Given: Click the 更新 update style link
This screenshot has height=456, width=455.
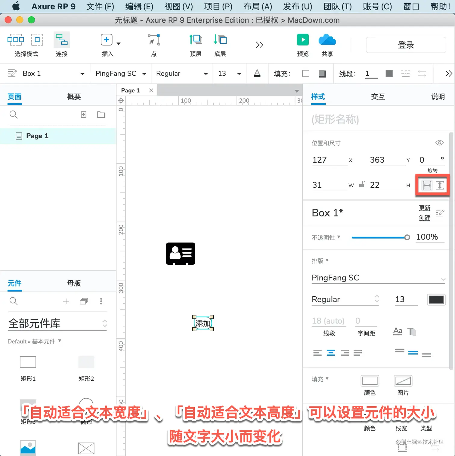Looking at the screenshot, I should pos(425,208).
